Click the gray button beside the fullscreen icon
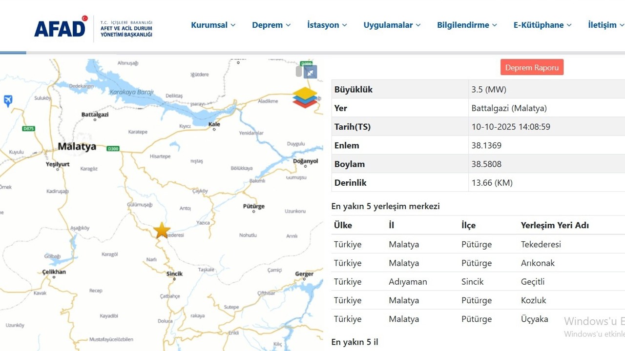Image resolution: width=625 pixels, height=351 pixels. coord(299,72)
